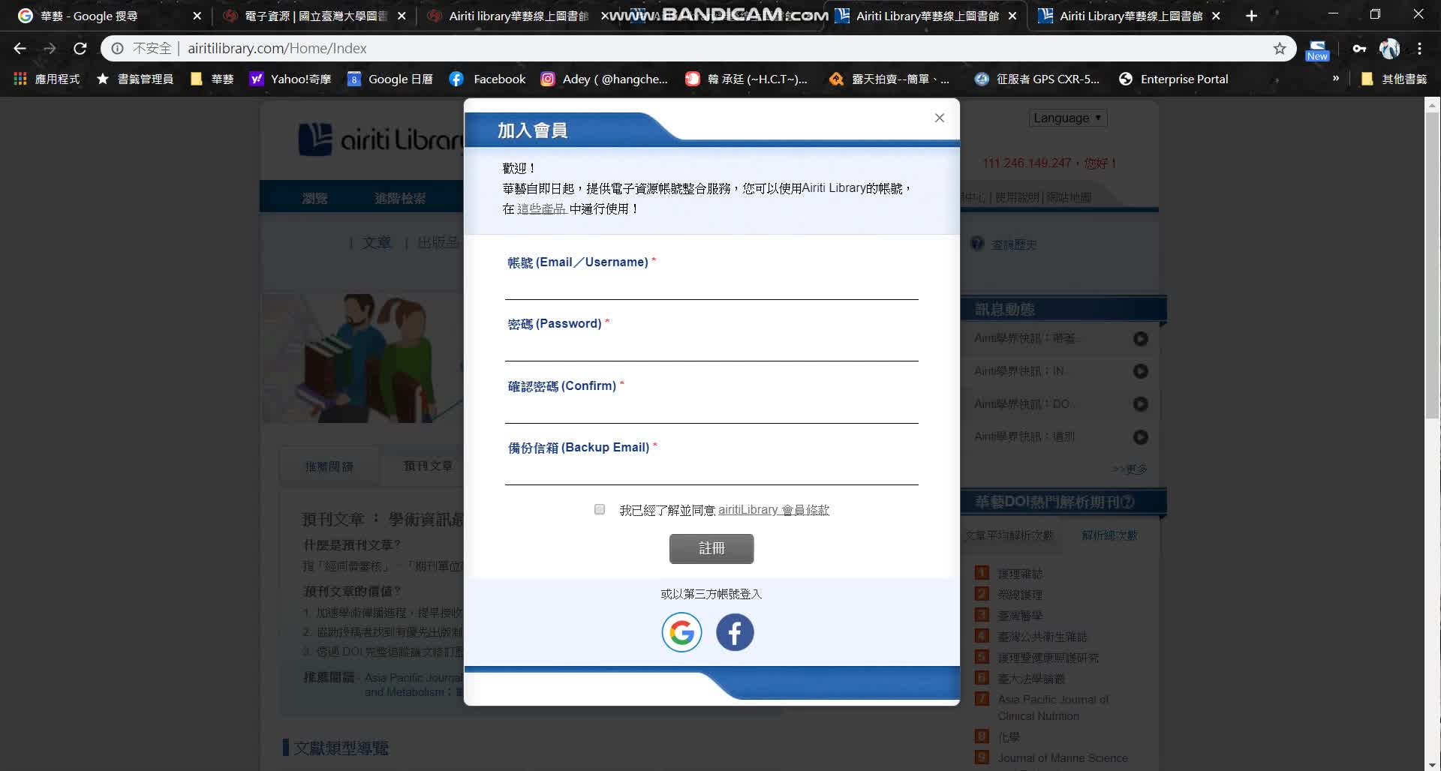Click the extension icon marked New
Image resolution: width=1441 pixels, height=771 pixels.
click(x=1317, y=50)
